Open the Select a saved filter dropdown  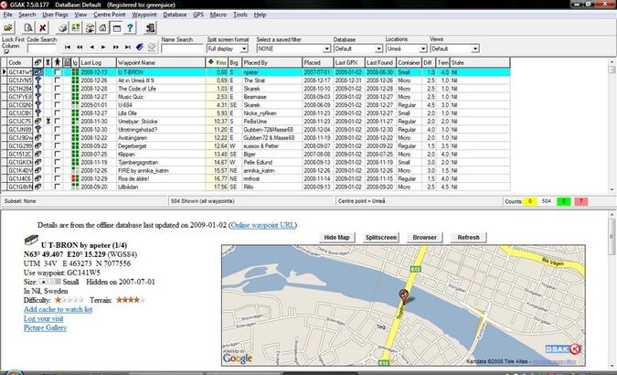[x=326, y=48]
